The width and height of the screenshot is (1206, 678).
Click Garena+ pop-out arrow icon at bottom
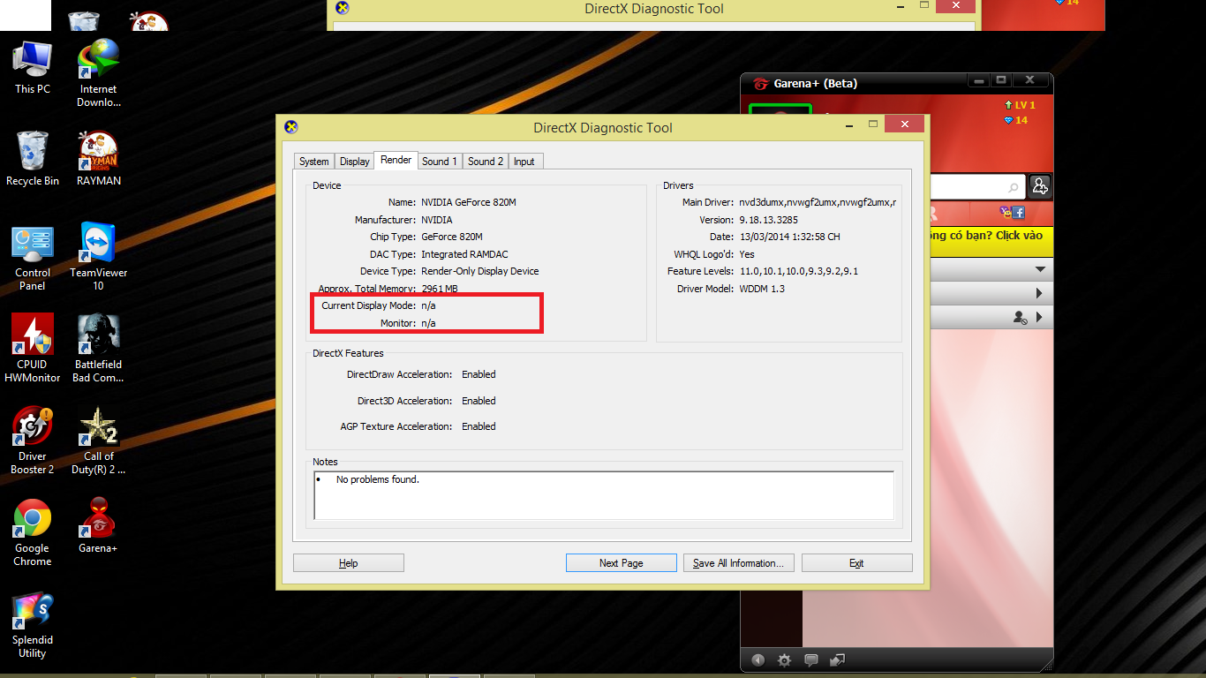pos(838,660)
